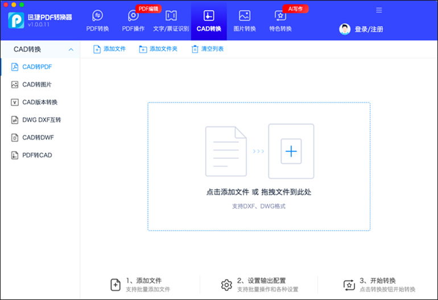Switch to the 特色转换 tab label
This screenshot has height=300, width=438.
tap(280, 29)
